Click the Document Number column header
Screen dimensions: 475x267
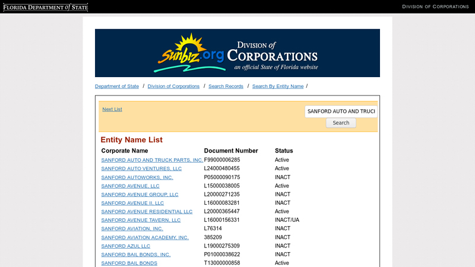point(231,151)
